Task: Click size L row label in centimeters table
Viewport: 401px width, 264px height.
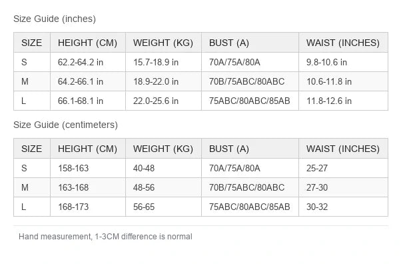Action: (x=32, y=207)
